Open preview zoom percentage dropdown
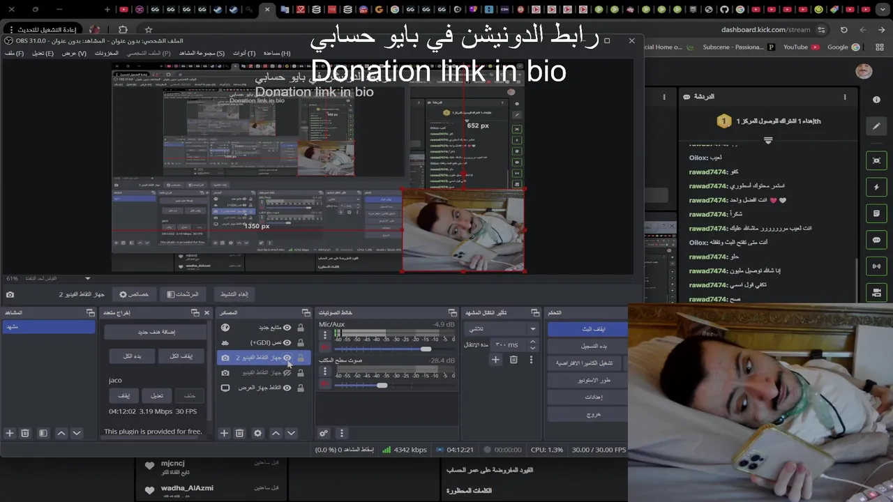The height and width of the screenshot is (502, 893). point(88,278)
